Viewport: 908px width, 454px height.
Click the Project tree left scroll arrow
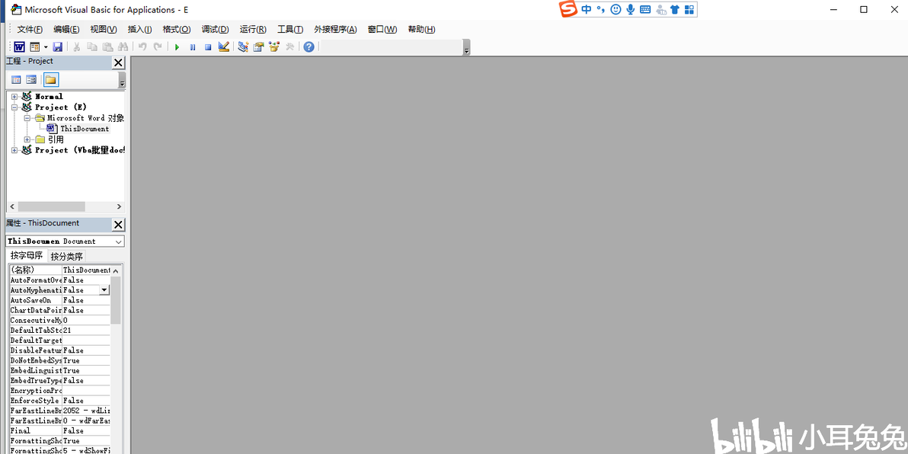tap(11, 206)
